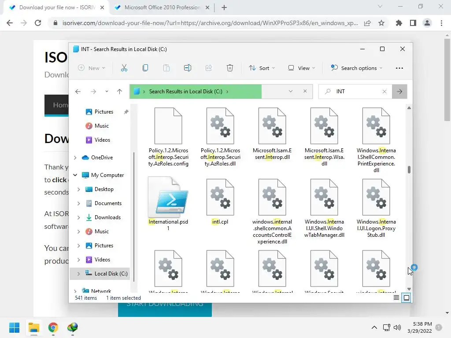Select the intl.cpl file
The width and height of the screenshot is (451, 338).
click(x=220, y=202)
